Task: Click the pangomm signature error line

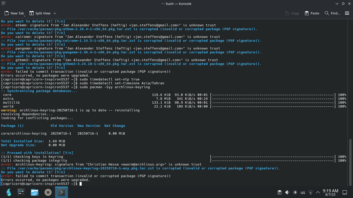Action: point(111,48)
